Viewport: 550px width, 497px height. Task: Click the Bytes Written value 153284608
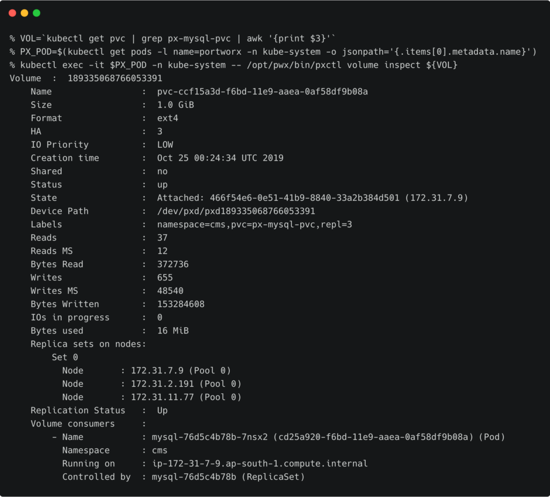(x=180, y=304)
